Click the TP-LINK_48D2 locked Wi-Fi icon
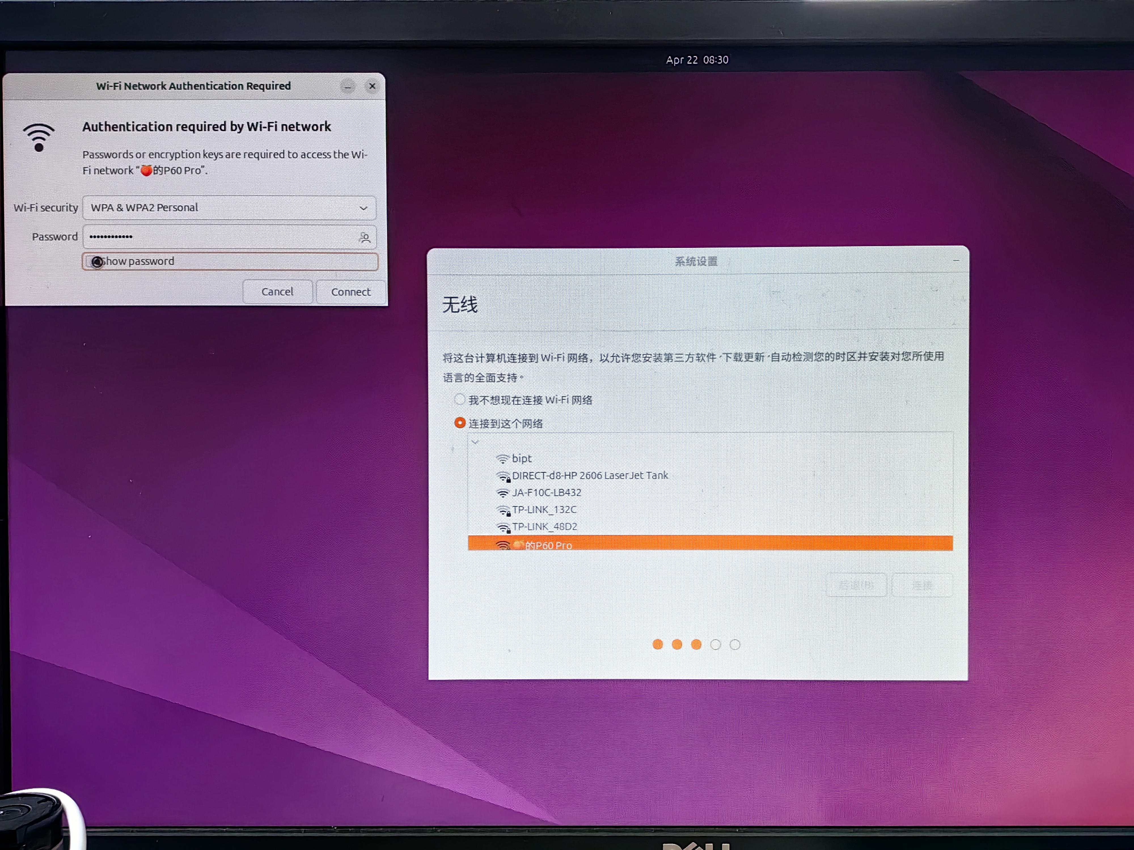Screen dimensions: 1134x850 point(503,528)
